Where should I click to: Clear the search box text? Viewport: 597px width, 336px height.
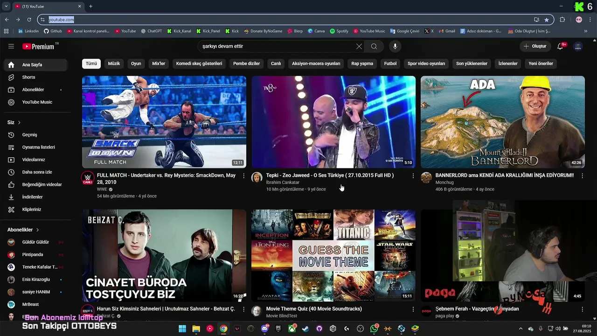tap(359, 46)
